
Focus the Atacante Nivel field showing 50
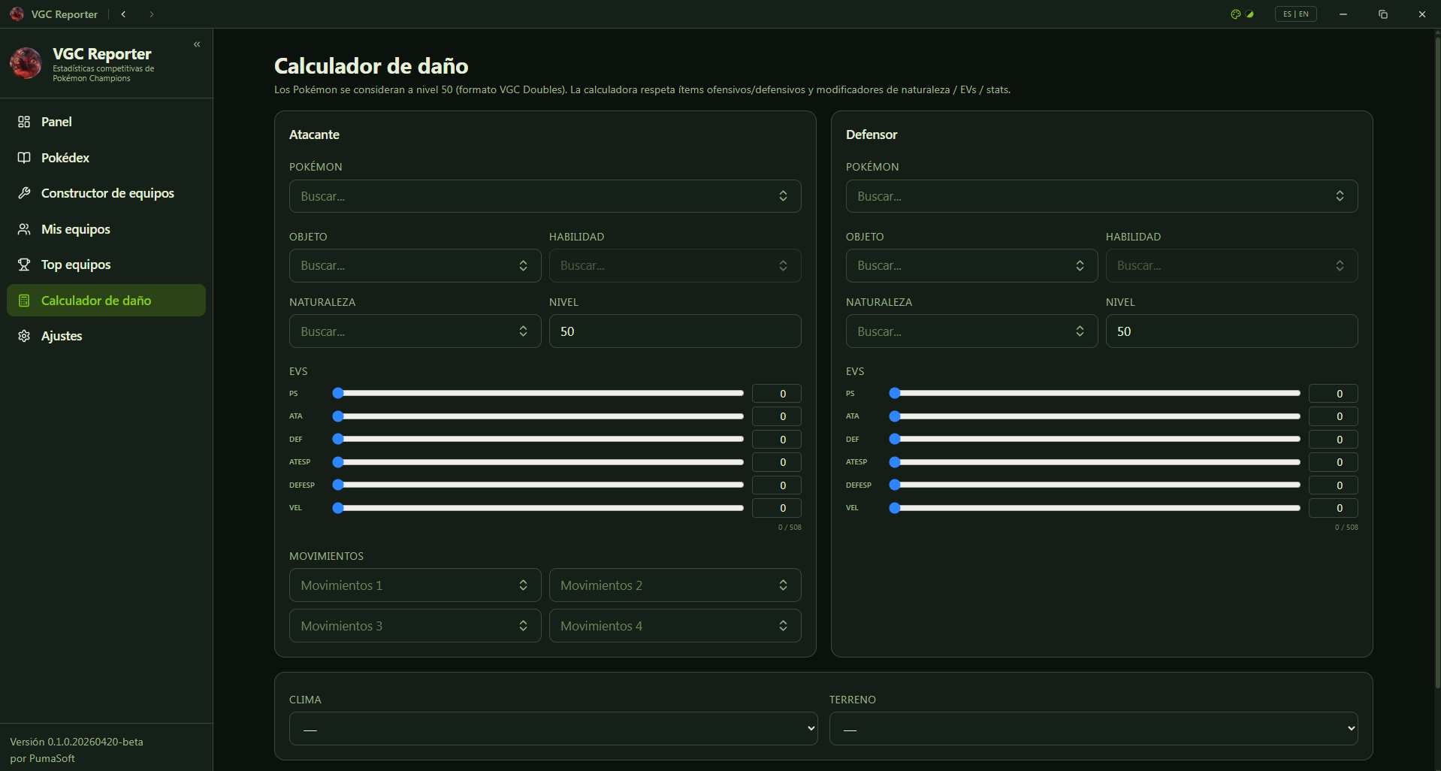click(x=675, y=331)
